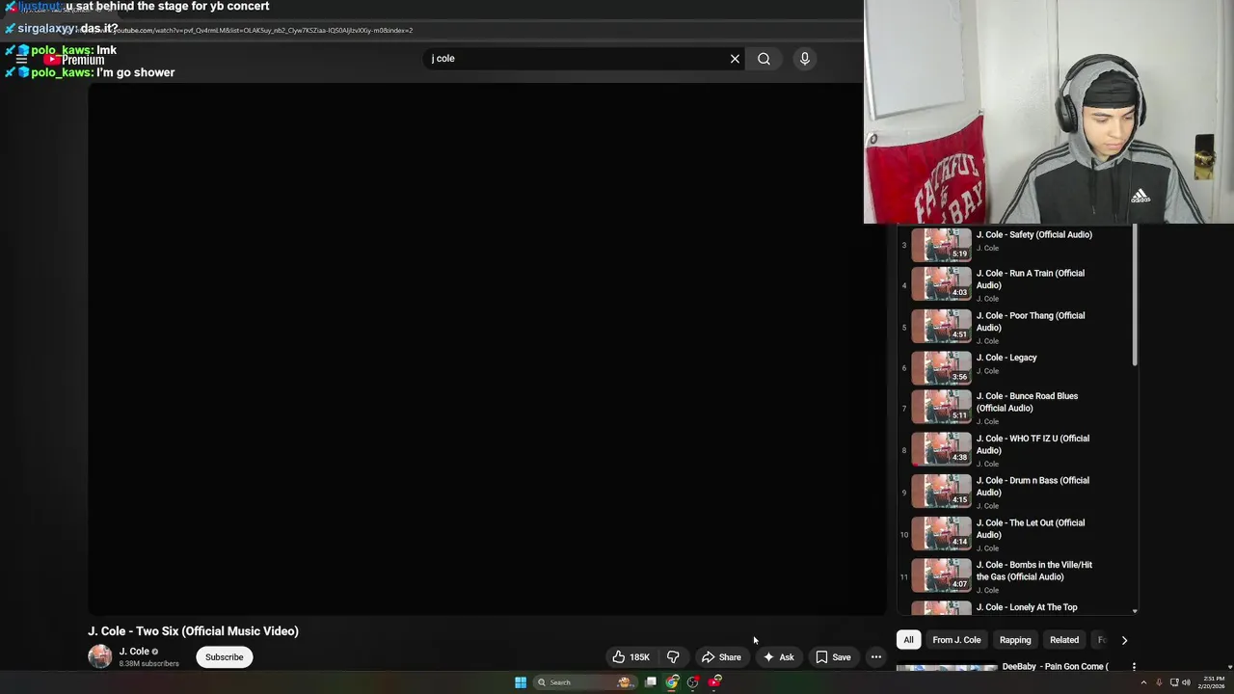Open Google Chrome from the taskbar
The width and height of the screenshot is (1234, 694).
click(672, 682)
